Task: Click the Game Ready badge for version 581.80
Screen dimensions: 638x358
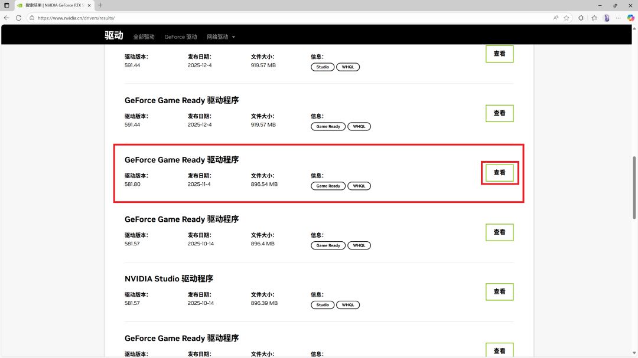Action: point(328,186)
